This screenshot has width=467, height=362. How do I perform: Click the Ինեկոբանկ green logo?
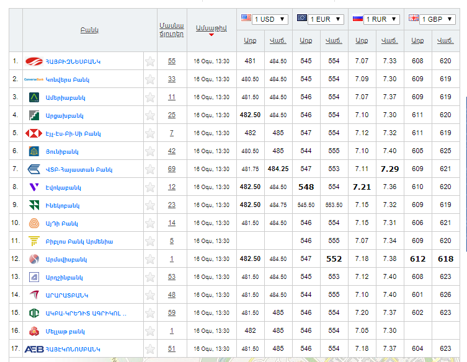[34, 205]
